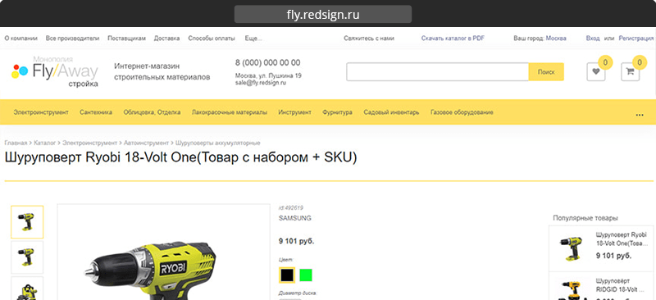Expand the three-dots menu in yellow bar
656x300 pixels.
click(x=640, y=114)
